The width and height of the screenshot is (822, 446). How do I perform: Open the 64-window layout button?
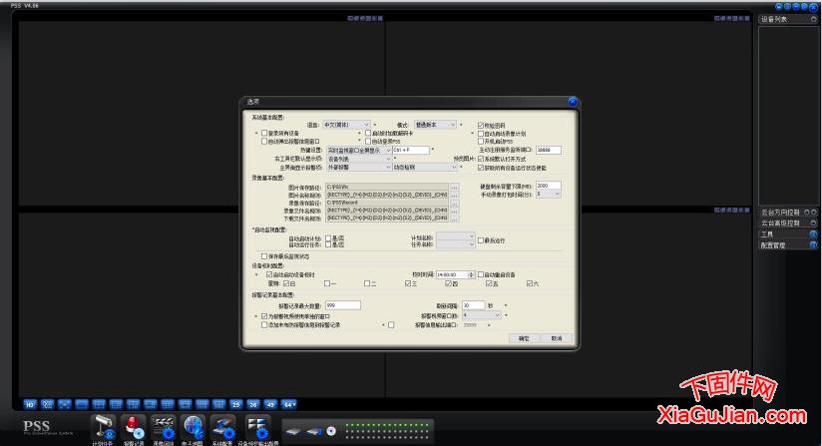point(289,405)
